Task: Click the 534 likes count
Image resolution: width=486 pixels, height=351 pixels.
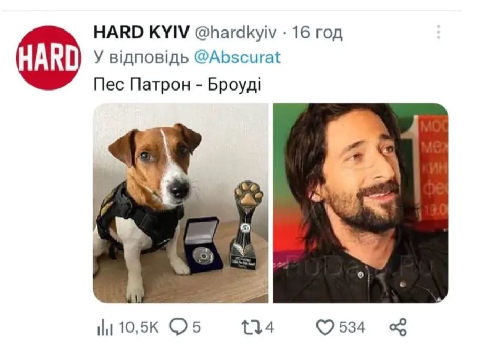Action: [352, 327]
